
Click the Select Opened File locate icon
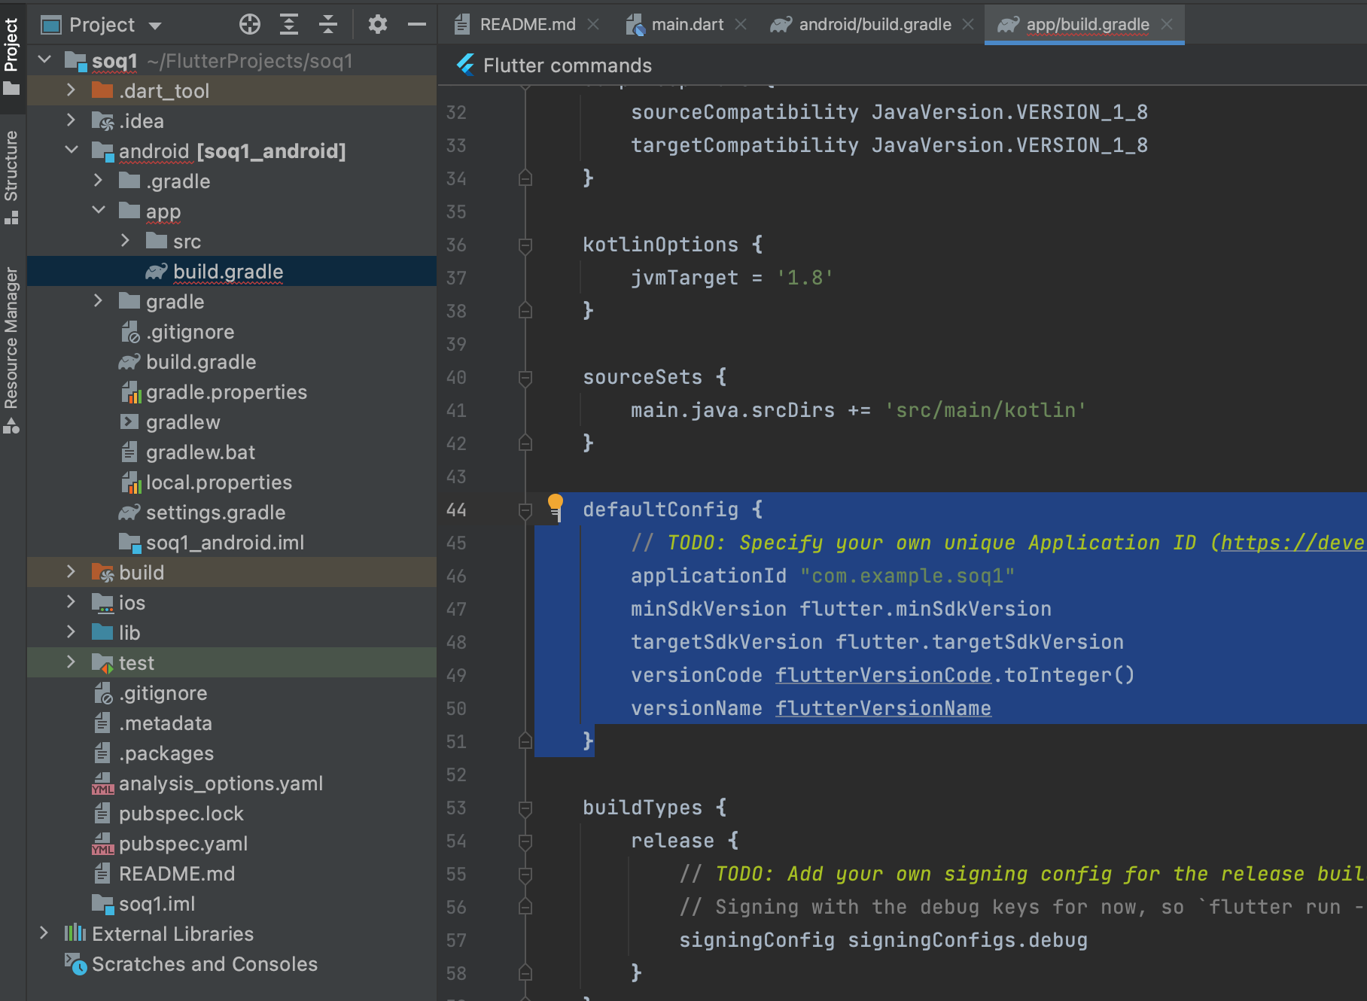coord(250,25)
